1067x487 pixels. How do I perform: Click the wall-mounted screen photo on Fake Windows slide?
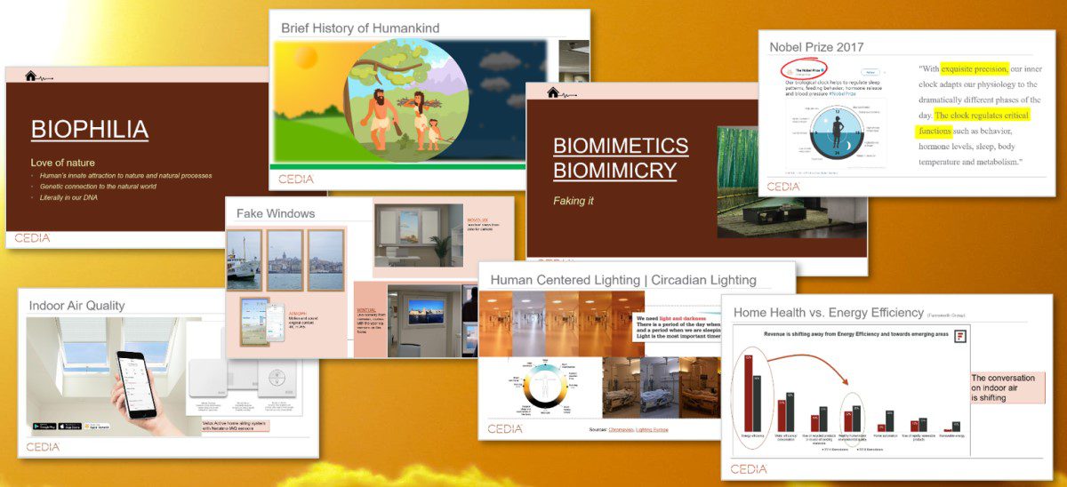point(426,321)
